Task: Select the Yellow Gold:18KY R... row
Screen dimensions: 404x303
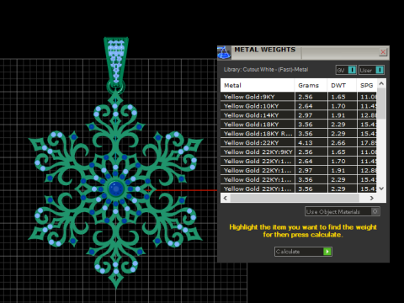Action: (x=299, y=134)
